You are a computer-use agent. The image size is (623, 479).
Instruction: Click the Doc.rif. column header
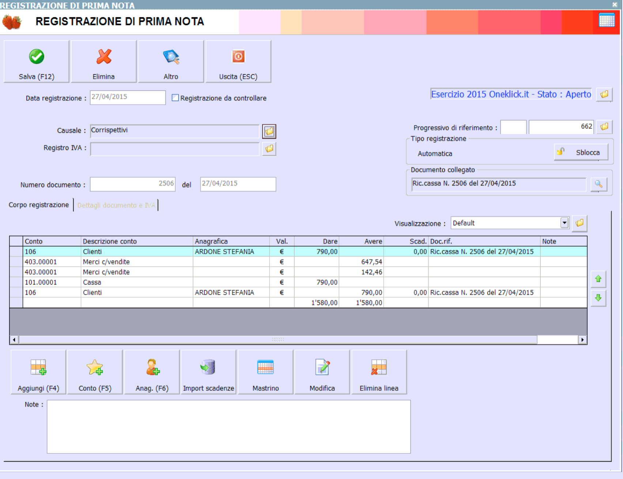[x=484, y=241]
